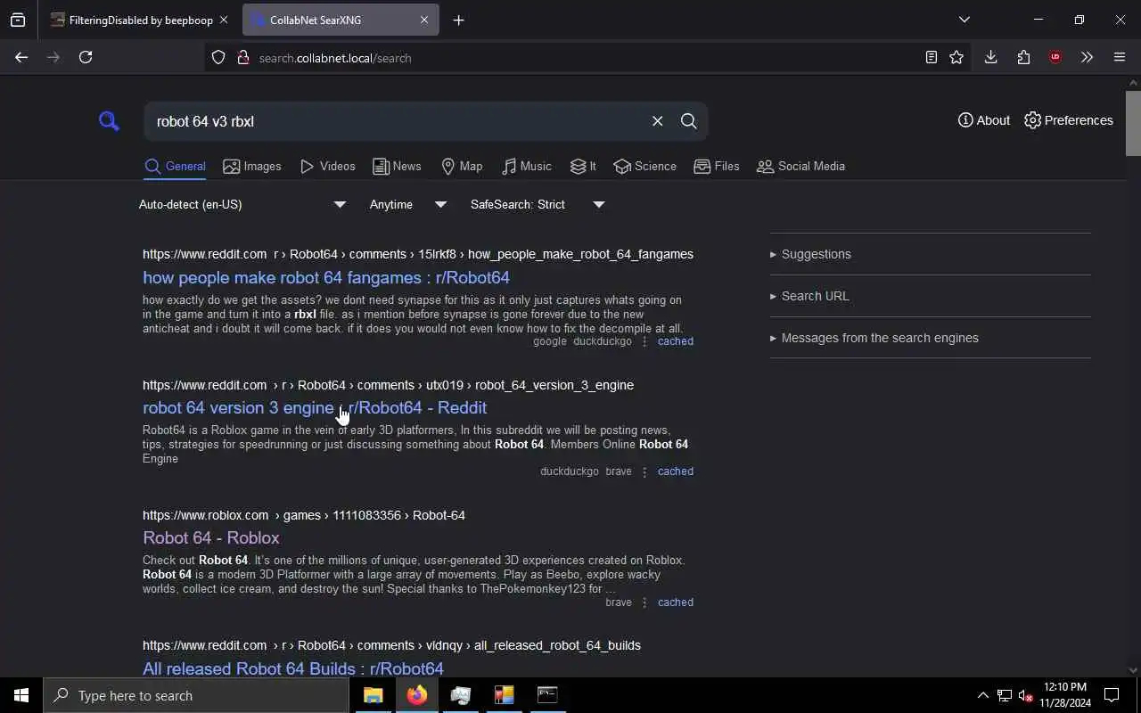Open the clock showing 12:10 PM
Screen dimensions: 1141x713
(x=1065, y=695)
